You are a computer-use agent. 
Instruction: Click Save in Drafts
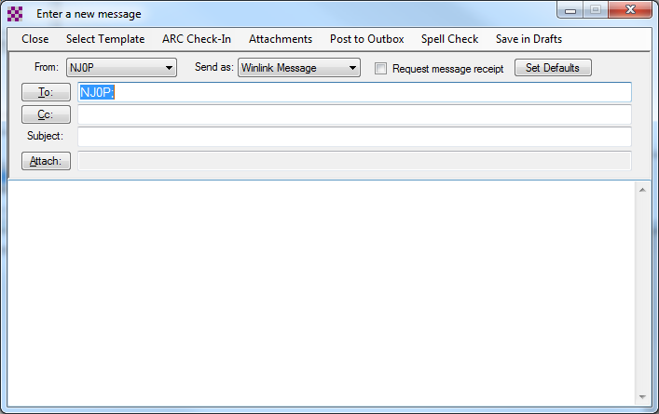click(x=529, y=39)
